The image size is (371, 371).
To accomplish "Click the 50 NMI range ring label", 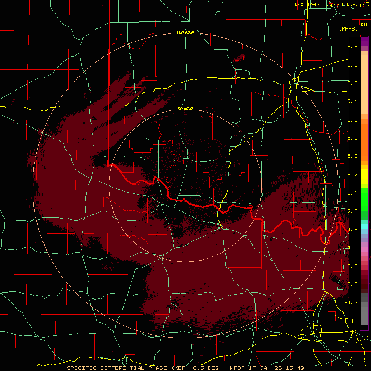I will point(185,109).
